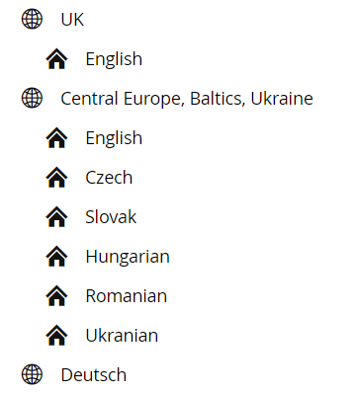Click the globe icon beside Deutsch
The image size is (358, 394).
pyautogui.click(x=32, y=374)
